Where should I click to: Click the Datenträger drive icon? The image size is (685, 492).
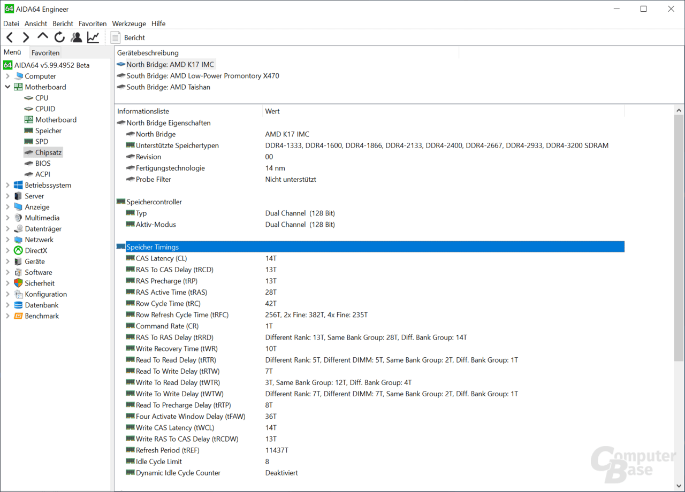tap(18, 229)
